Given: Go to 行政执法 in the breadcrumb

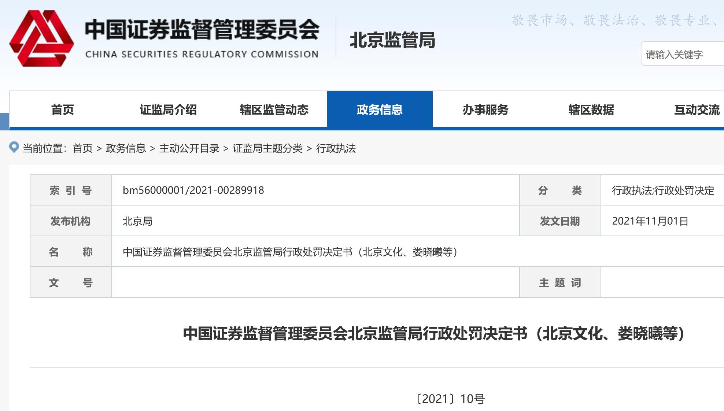Looking at the screenshot, I should coord(336,148).
